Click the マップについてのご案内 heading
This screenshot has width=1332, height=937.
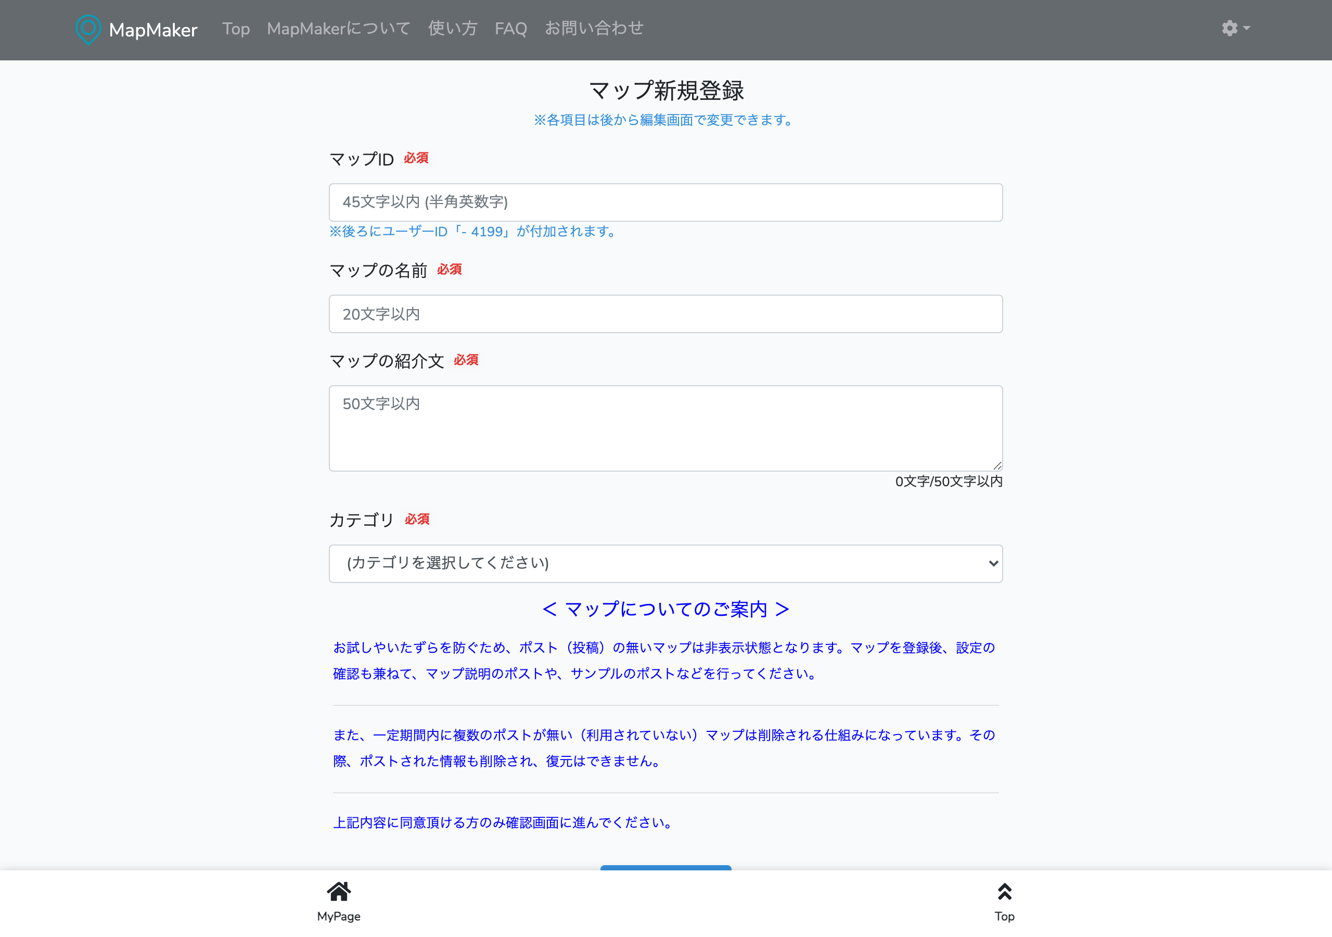pyautogui.click(x=665, y=609)
